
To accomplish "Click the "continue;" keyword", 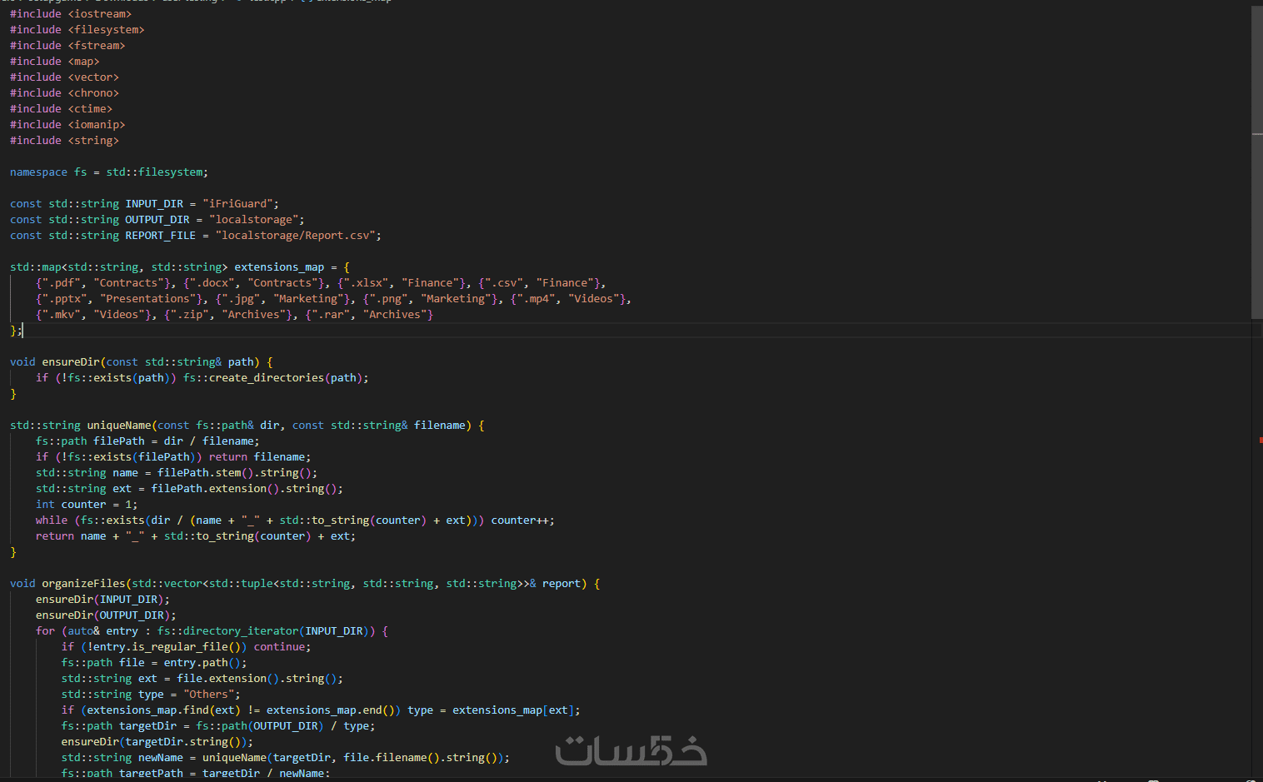I will click(282, 647).
